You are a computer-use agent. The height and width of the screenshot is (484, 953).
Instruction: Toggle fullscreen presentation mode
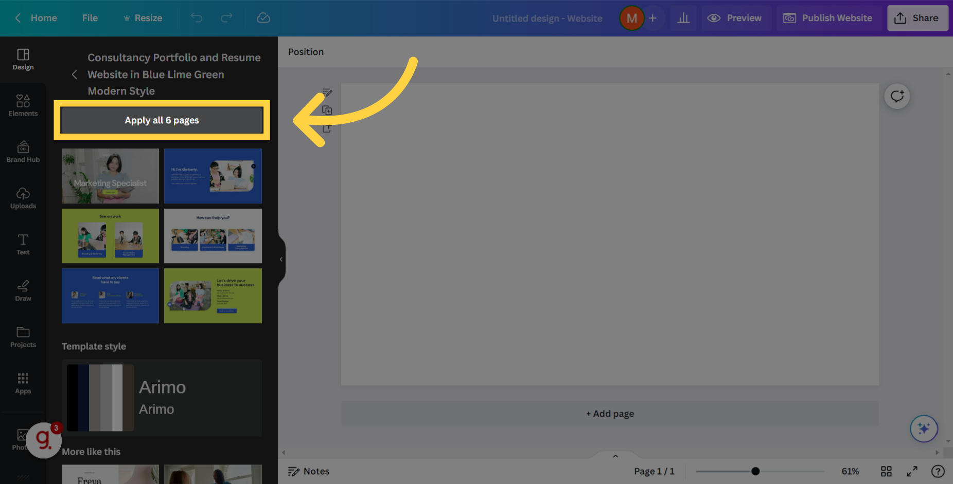point(912,471)
